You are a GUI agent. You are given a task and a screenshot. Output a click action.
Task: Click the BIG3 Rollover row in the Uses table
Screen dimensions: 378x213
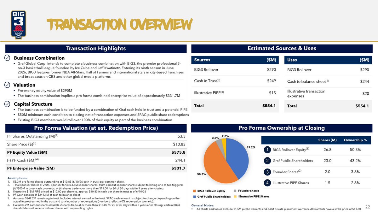(328, 70)
